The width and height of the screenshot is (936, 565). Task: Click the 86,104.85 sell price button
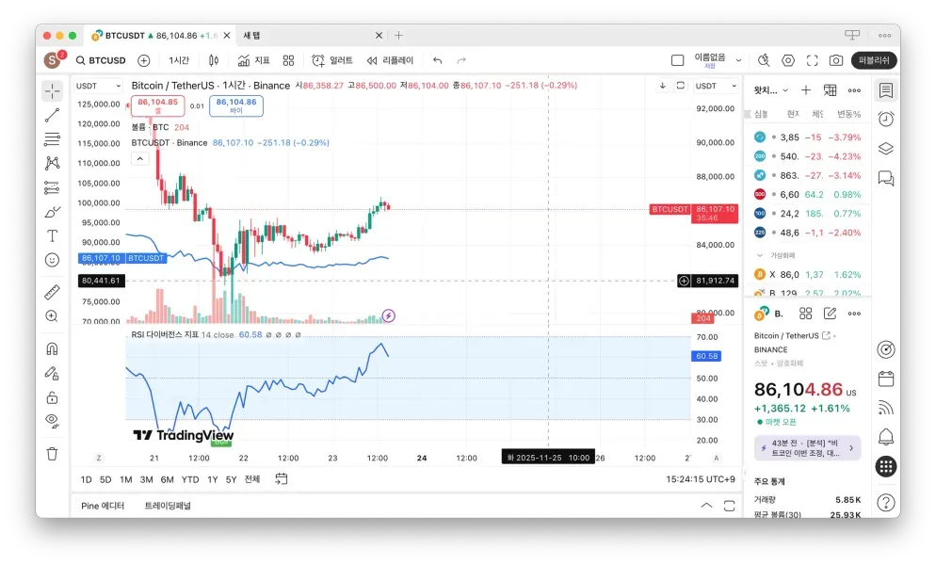point(157,105)
